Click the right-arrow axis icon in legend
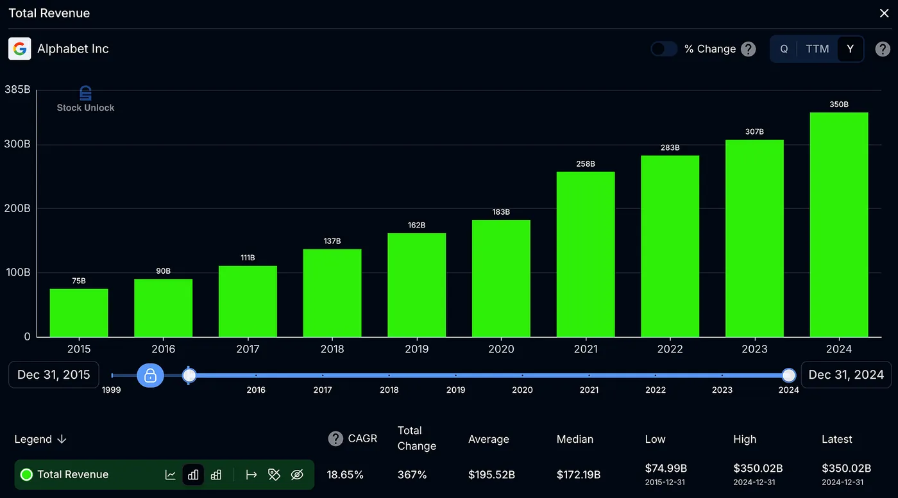898x498 pixels. pyautogui.click(x=251, y=475)
